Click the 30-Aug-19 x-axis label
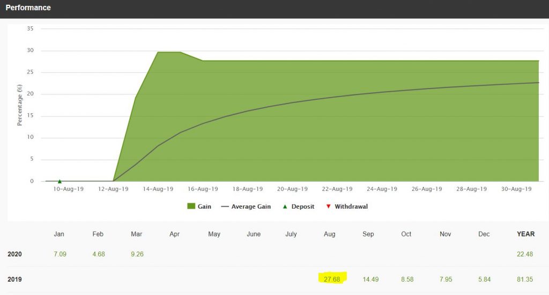 pos(516,189)
